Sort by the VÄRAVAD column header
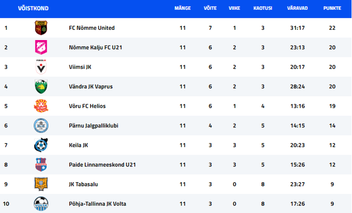 [x=297, y=8]
